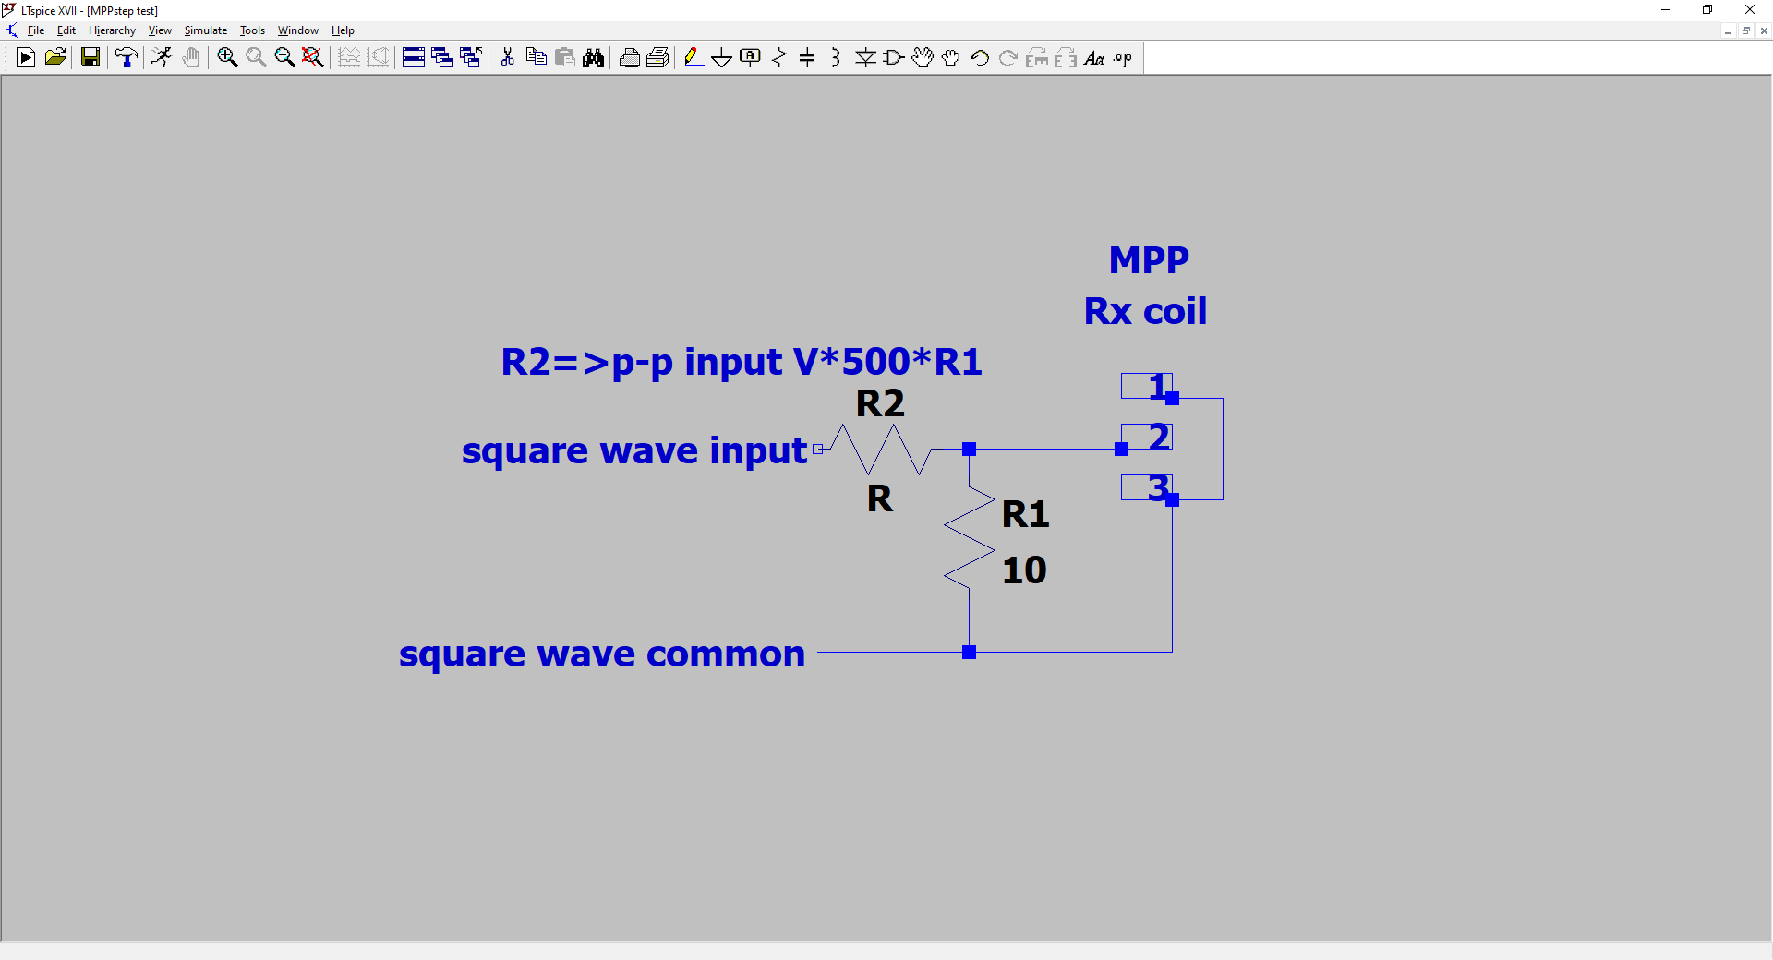
Task: Open the View menu
Action: click(160, 30)
